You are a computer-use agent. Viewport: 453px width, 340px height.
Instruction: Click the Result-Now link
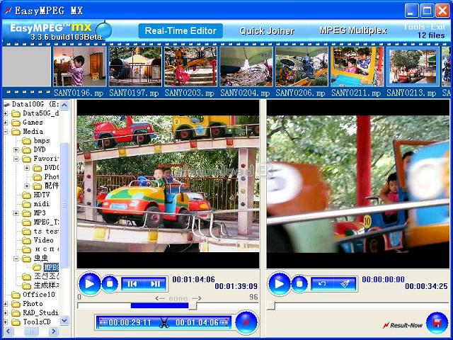pyautogui.click(x=403, y=325)
